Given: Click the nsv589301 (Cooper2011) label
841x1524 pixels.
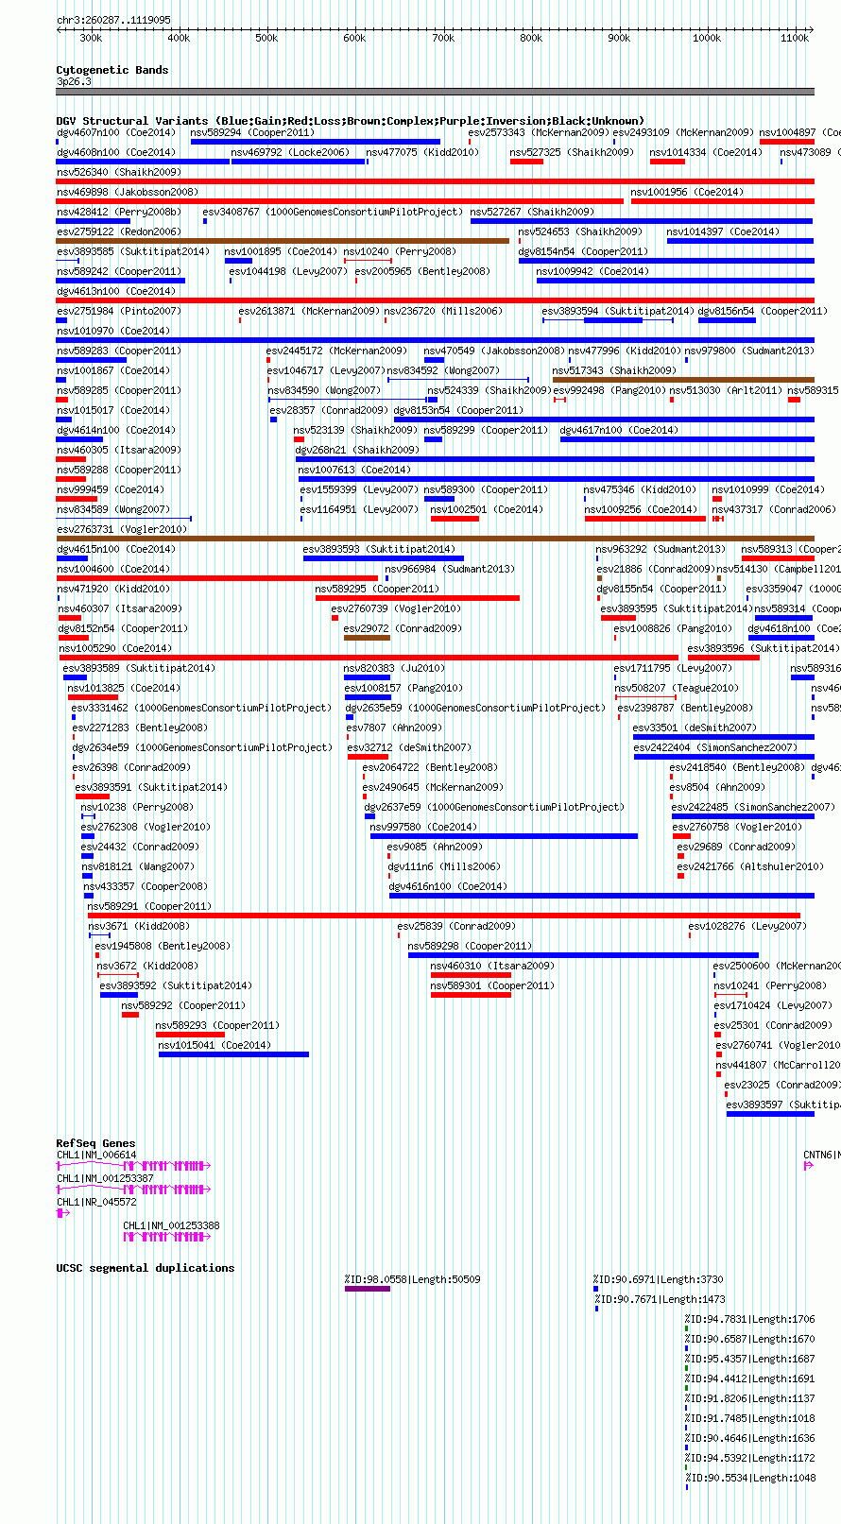Looking at the screenshot, I should click(492, 985).
